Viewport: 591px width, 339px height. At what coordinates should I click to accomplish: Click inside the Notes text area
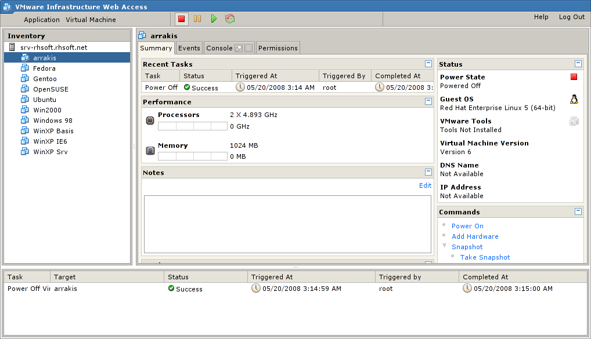click(x=287, y=224)
